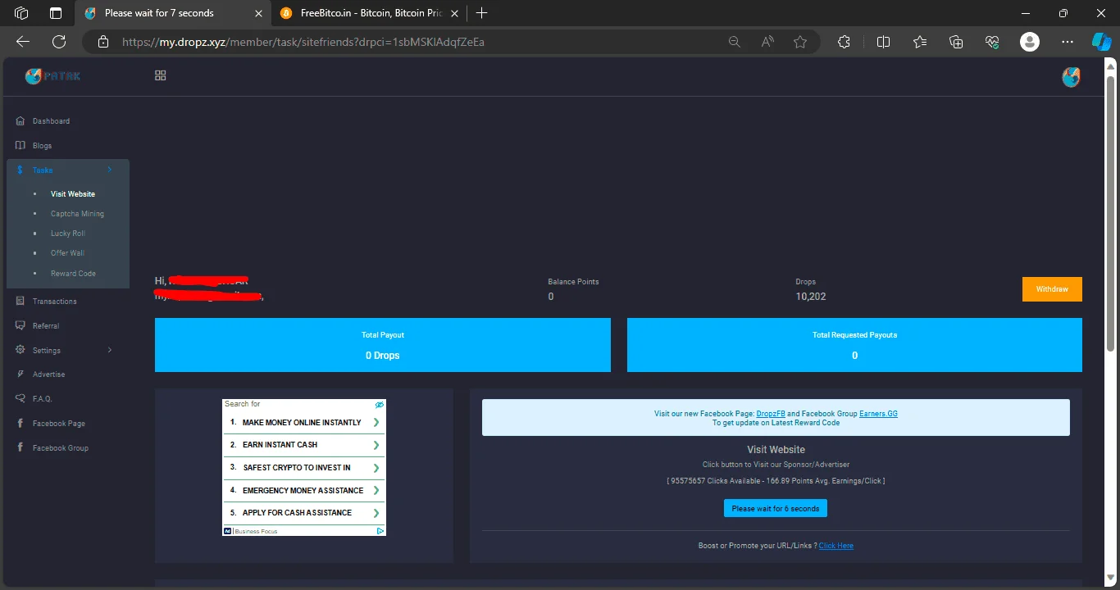Click the orange Withdraw button
The height and width of the screenshot is (590, 1120).
1052,289
